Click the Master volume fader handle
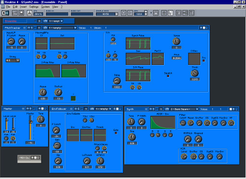246x179 pixels. [30, 122]
